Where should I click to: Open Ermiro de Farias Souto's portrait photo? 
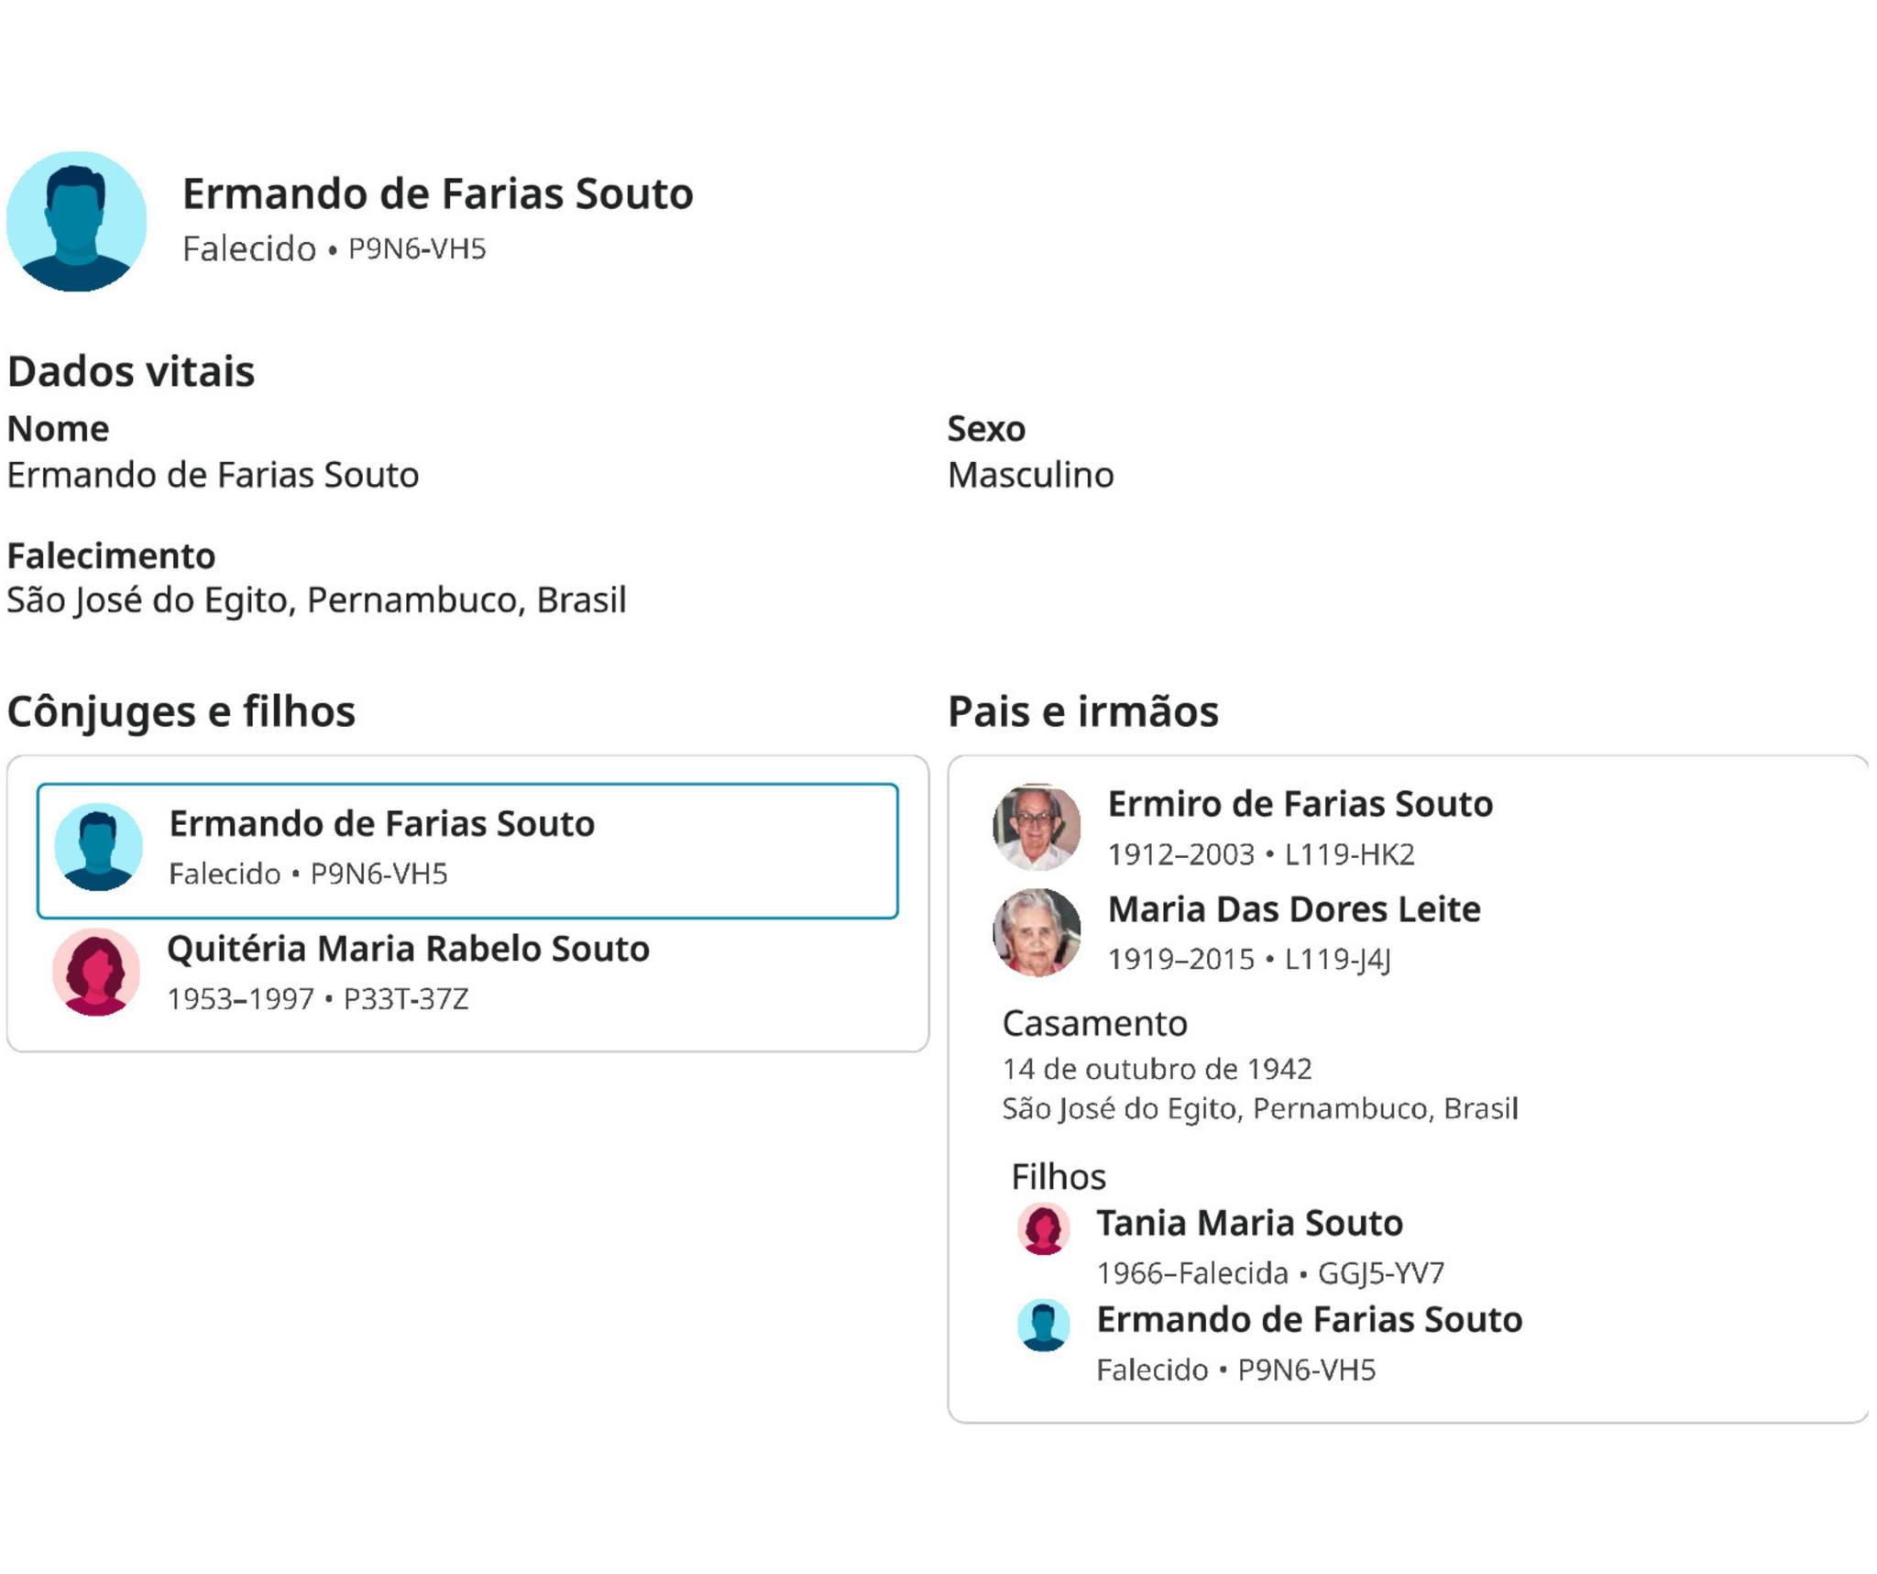click(1037, 827)
